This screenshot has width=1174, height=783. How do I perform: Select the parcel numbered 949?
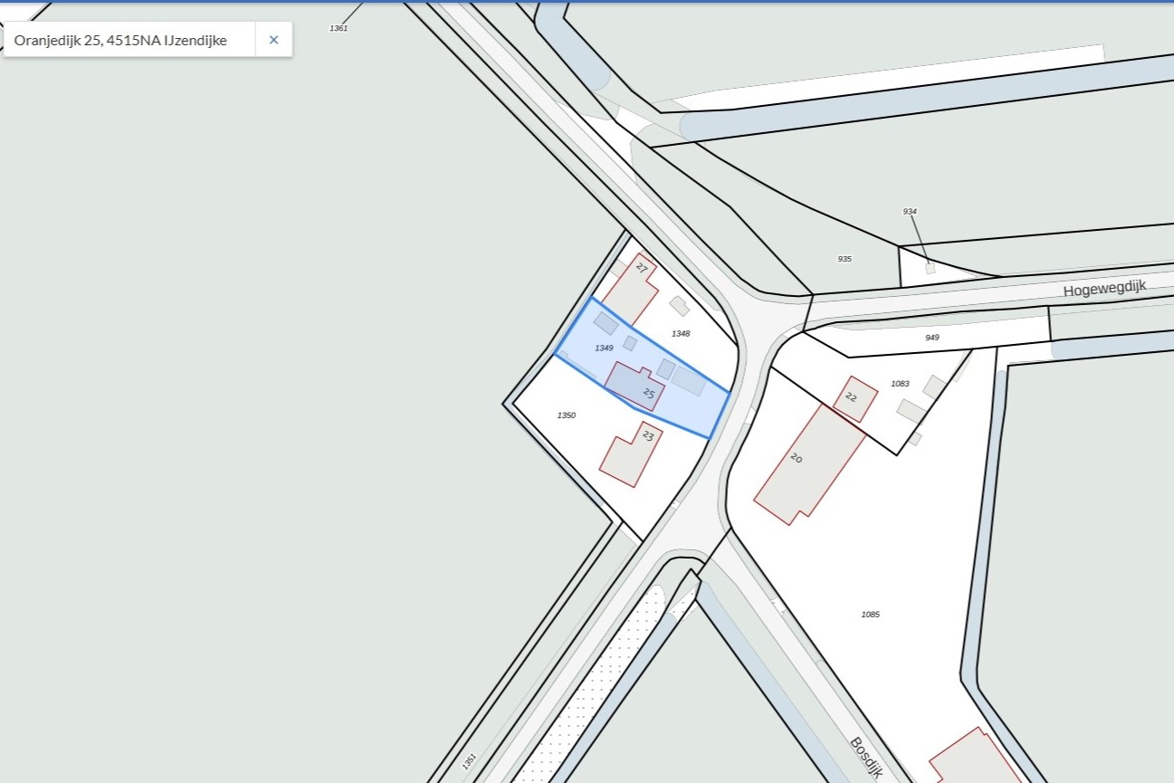[x=932, y=337]
